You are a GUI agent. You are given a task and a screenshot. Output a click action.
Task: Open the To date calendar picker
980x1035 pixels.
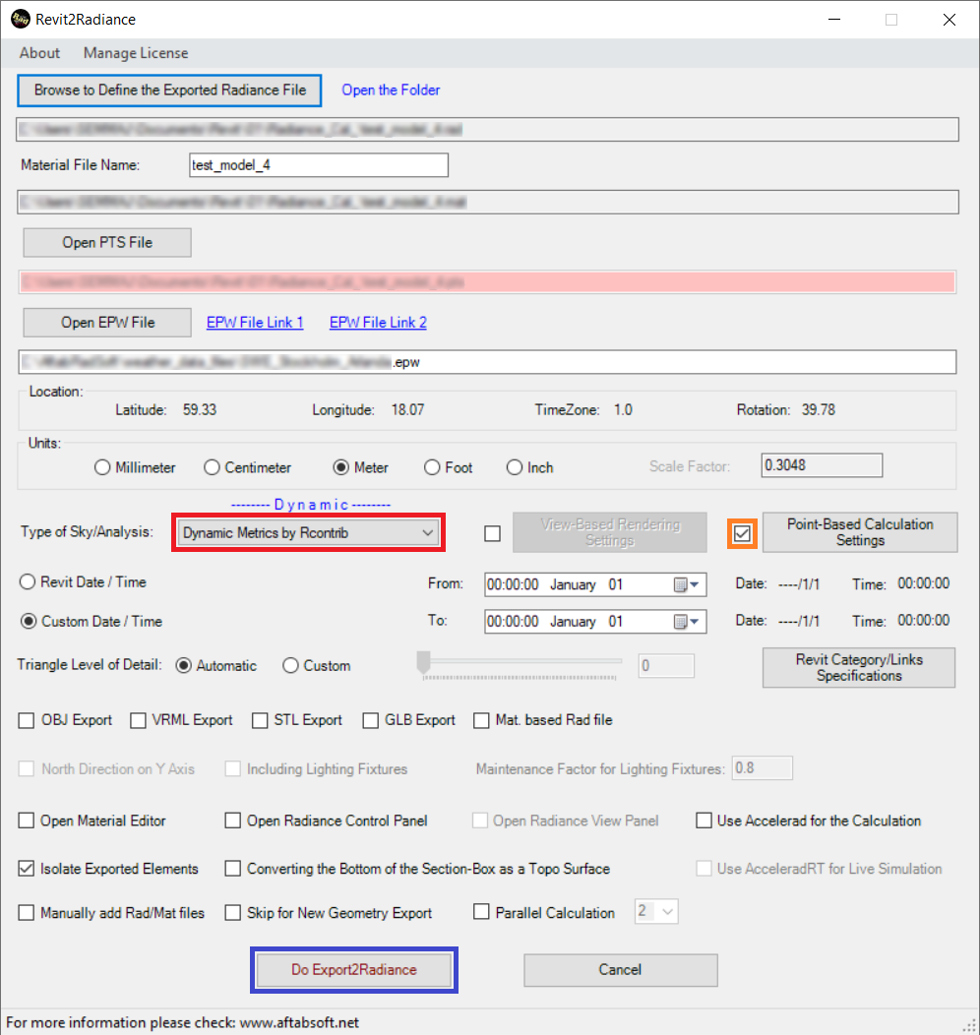coord(687,622)
